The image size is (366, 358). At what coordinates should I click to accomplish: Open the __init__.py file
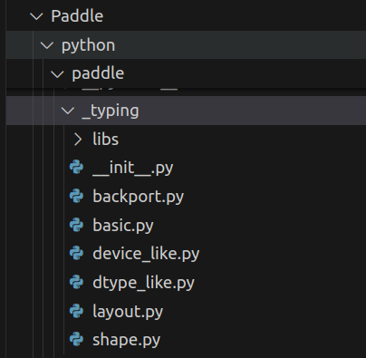(133, 168)
